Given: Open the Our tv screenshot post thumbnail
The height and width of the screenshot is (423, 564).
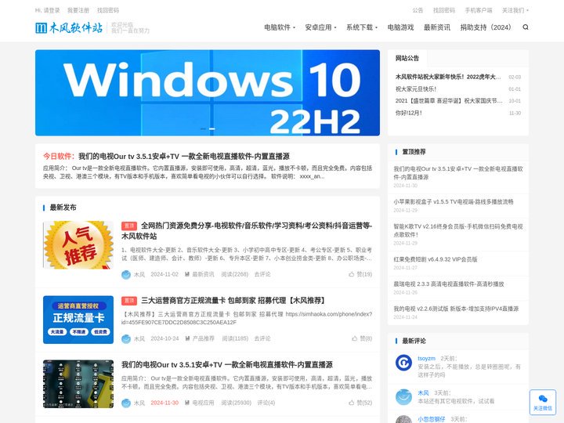Looking at the screenshot, I should pyautogui.click(x=78, y=384).
